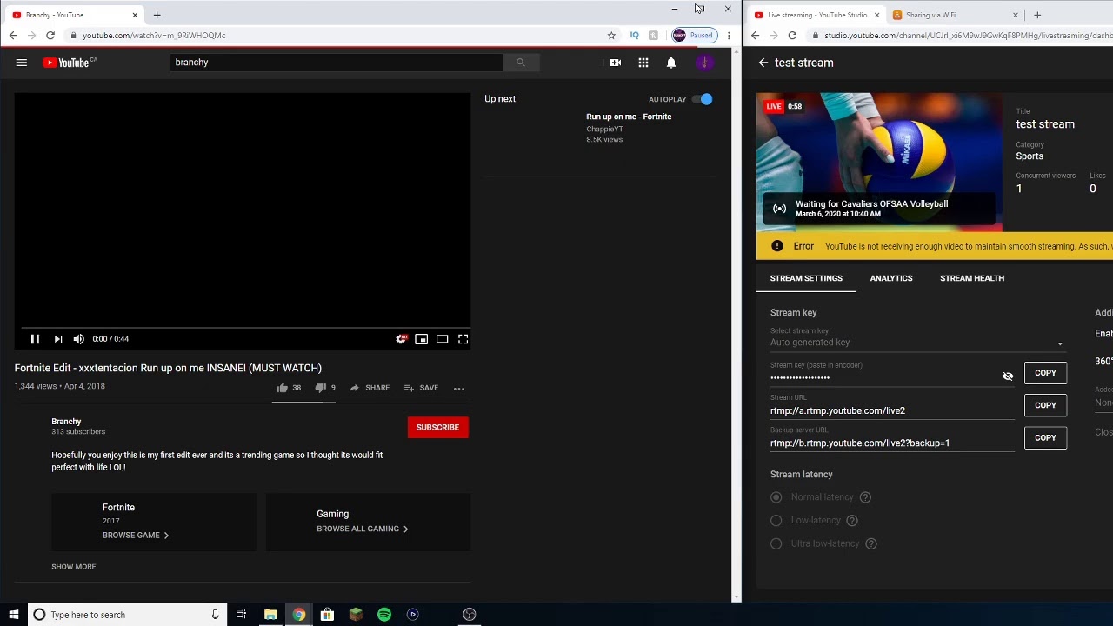Image resolution: width=1113 pixels, height=626 pixels.
Task: Select Low-latency radio button
Action: (776, 520)
